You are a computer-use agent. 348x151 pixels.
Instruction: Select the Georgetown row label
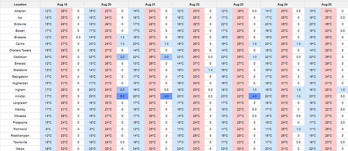point(20,76)
